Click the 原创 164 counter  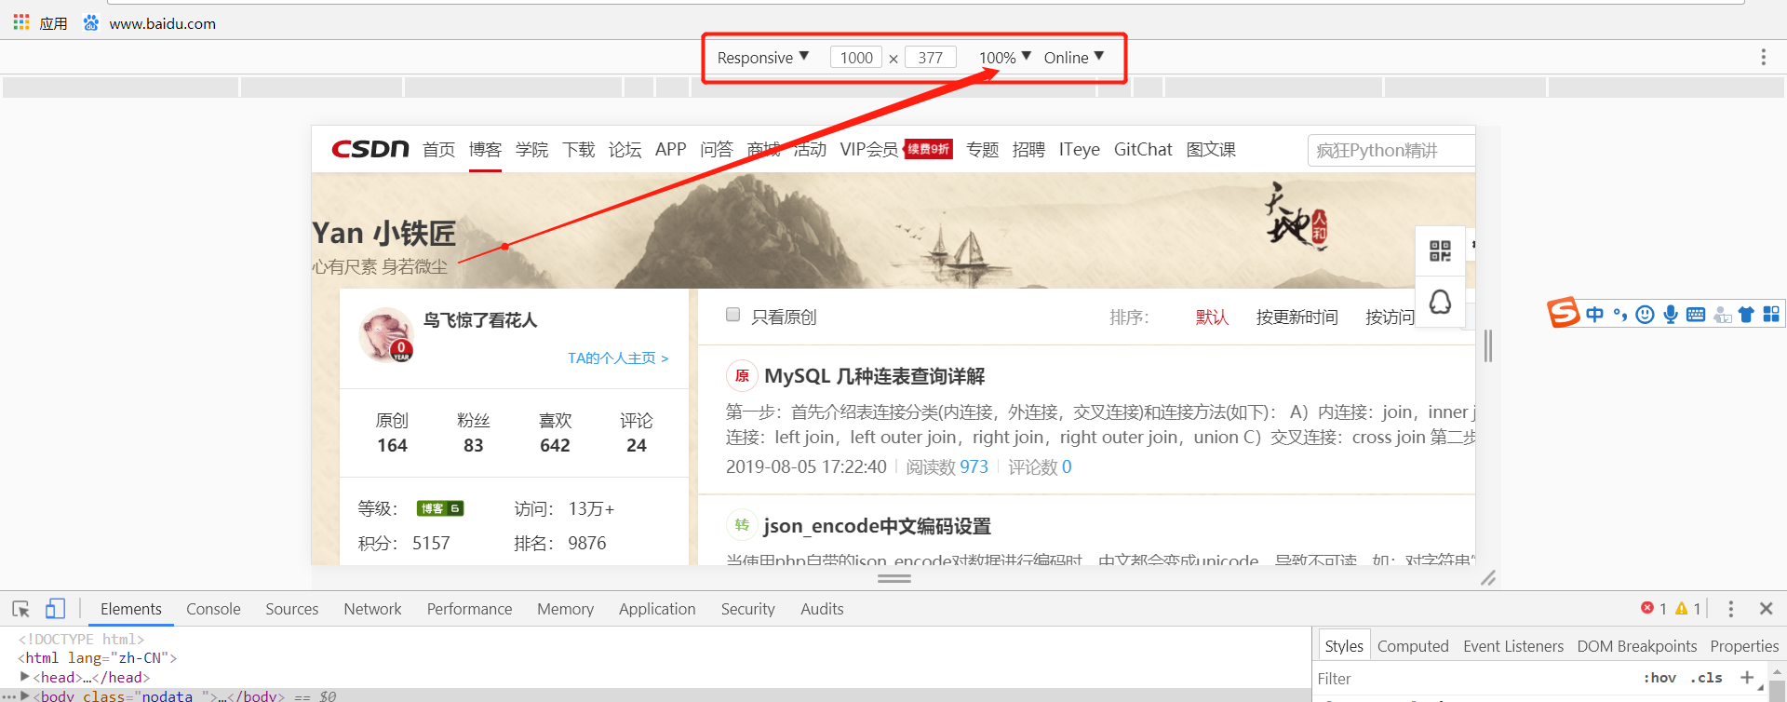click(392, 433)
